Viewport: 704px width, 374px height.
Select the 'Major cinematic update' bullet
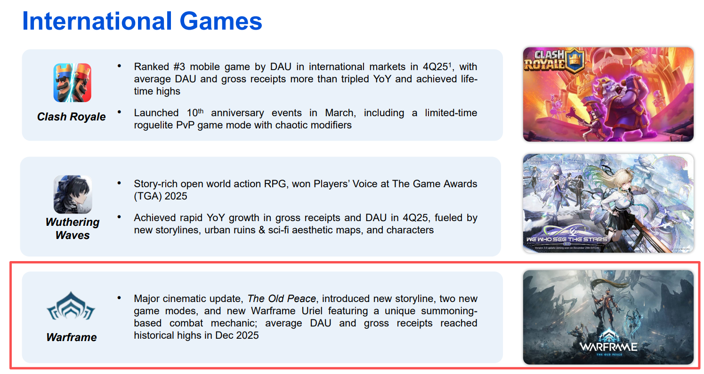[306, 317]
